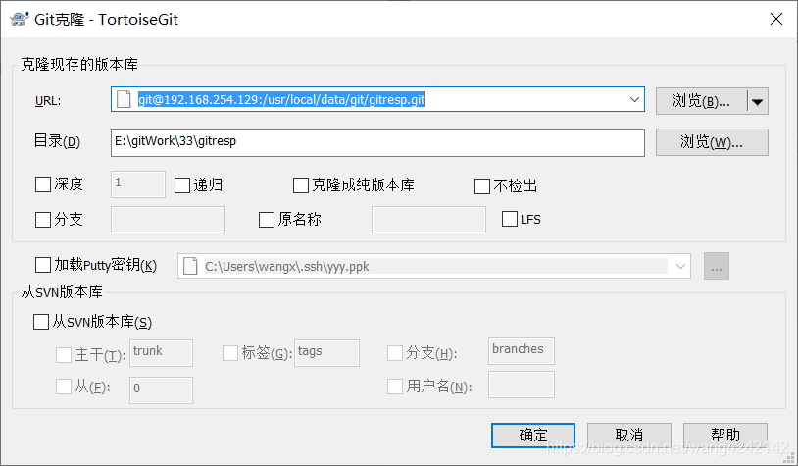The image size is (798, 466).
Task: Click the 浏览(W)... browse directory button
Action: 712,142
